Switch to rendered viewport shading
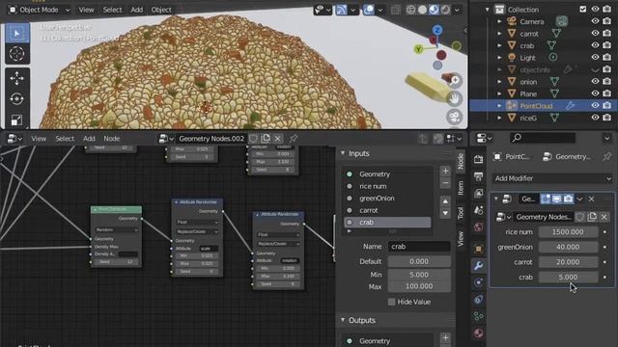This screenshot has width=618, height=347. pyautogui.click(x=445, y=10)
